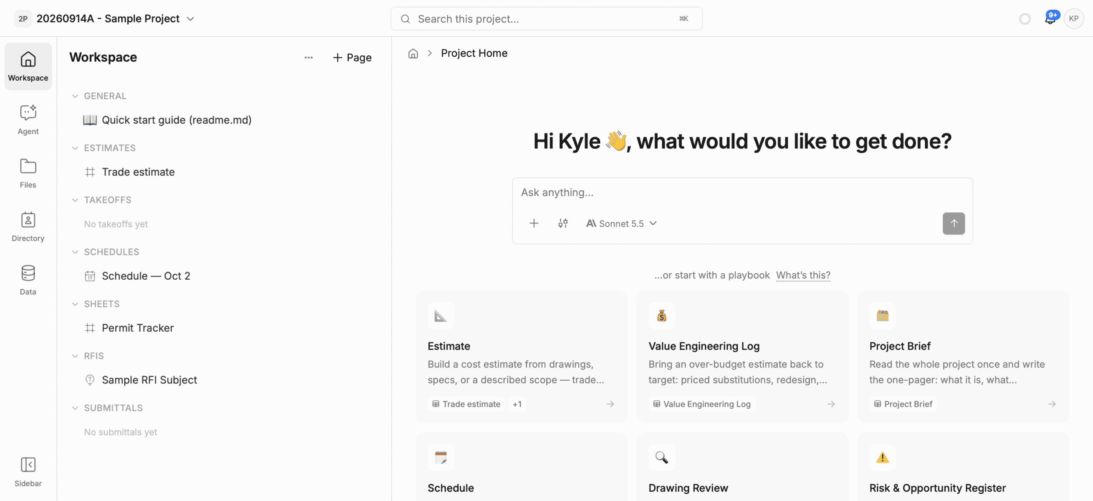This screenshot has width=1093, height=501.
Task: Focus the Search this project field
Action: (x=546, y=19)
